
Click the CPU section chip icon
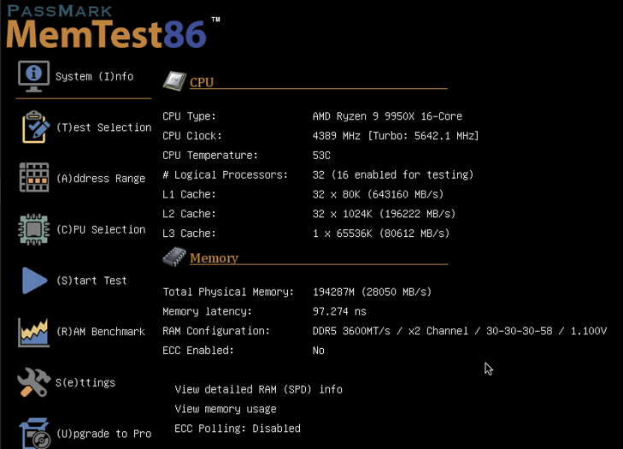coord(174,80)
